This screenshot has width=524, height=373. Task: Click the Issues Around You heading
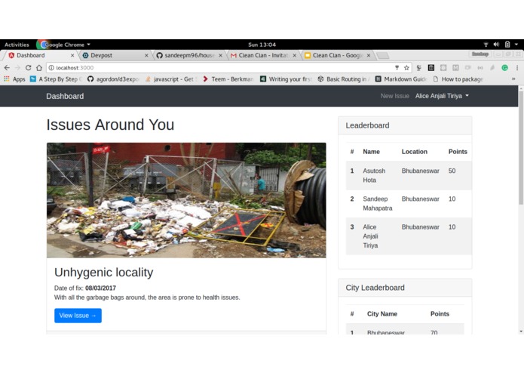[x=110, y=125]
